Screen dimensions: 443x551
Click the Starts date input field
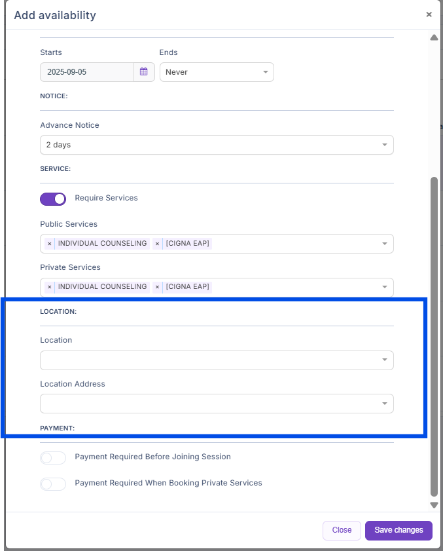point(86,72)
